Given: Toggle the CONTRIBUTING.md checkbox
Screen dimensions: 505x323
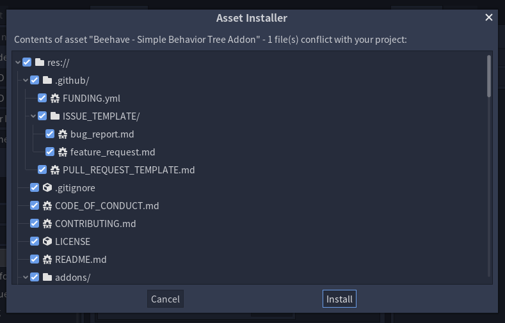Looking at the screenshot, I should click(x=35, y=223).
